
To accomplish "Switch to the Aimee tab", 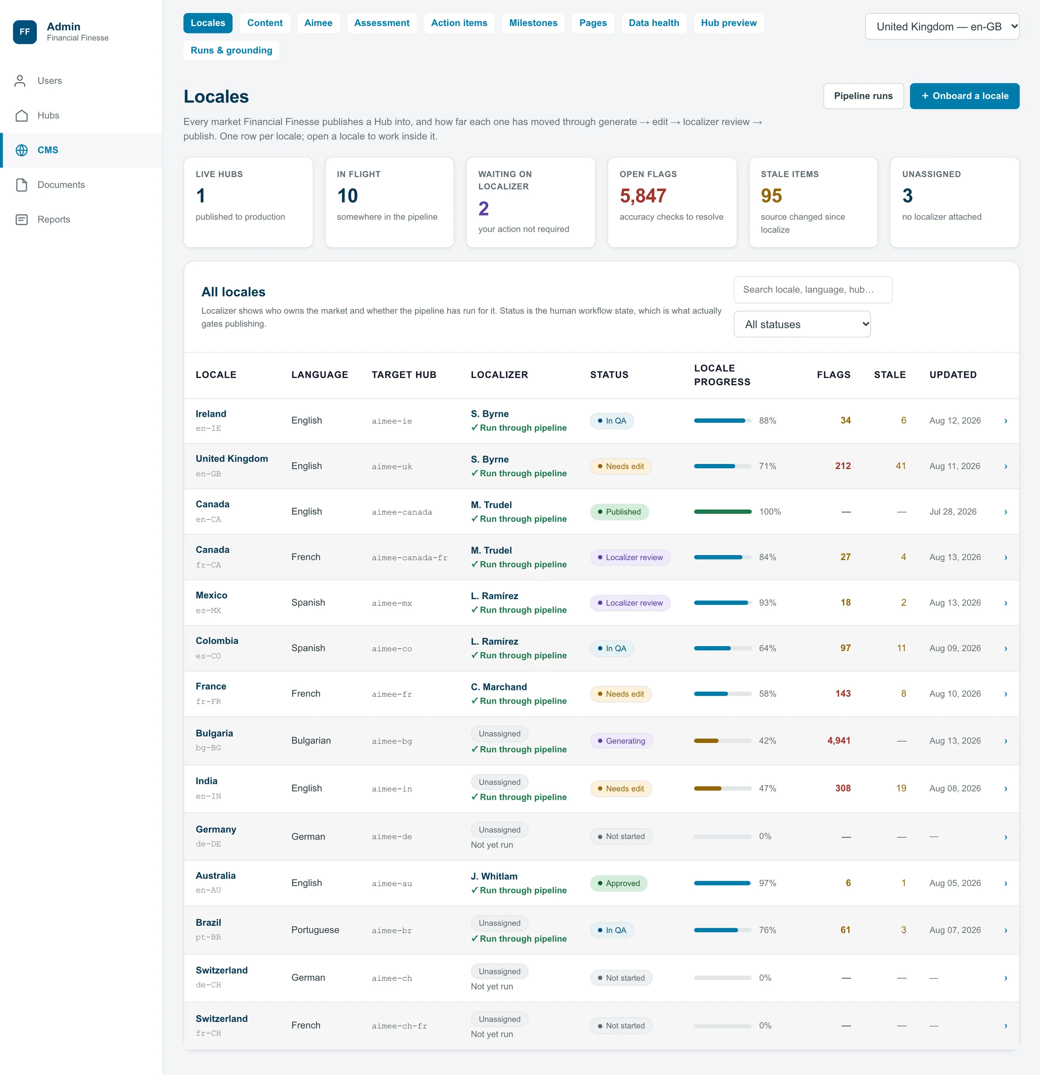I will tap(318, 23).
